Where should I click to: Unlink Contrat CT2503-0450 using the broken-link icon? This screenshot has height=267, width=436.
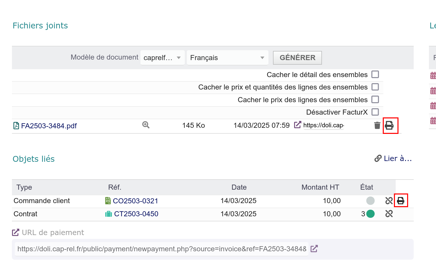(x=389, y=214)
